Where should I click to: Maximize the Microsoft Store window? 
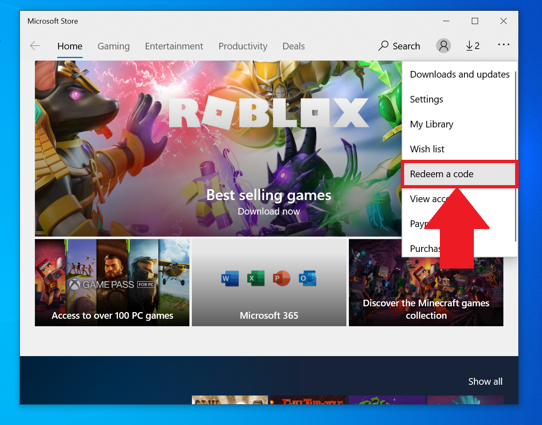[475, 21]
